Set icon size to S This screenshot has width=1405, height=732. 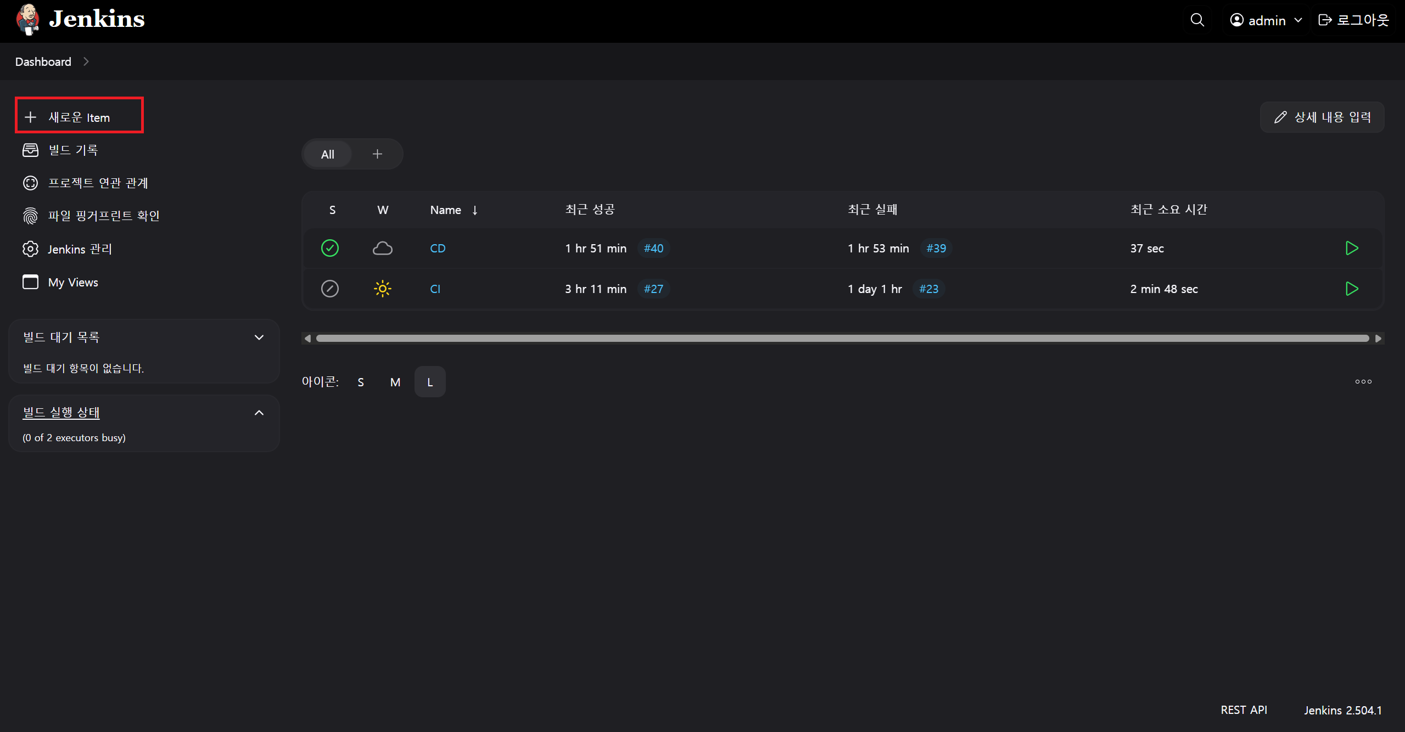[361, 382]
